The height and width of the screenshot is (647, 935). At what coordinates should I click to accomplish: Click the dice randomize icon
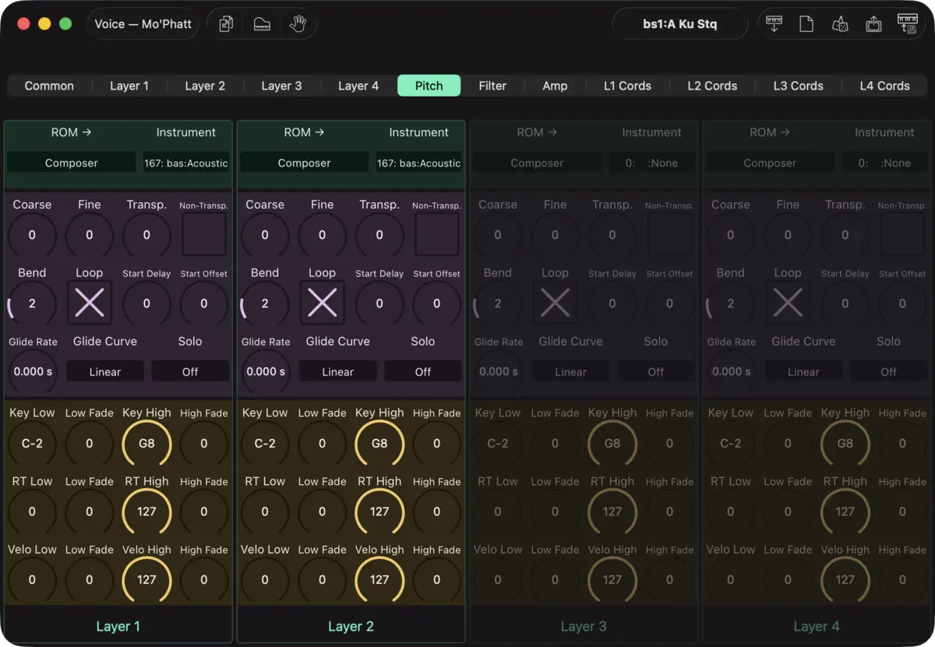pos(840,24)
